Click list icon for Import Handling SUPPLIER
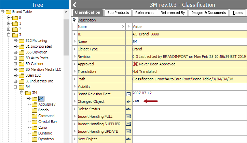247x143 pixels. [x=128, y=124]
